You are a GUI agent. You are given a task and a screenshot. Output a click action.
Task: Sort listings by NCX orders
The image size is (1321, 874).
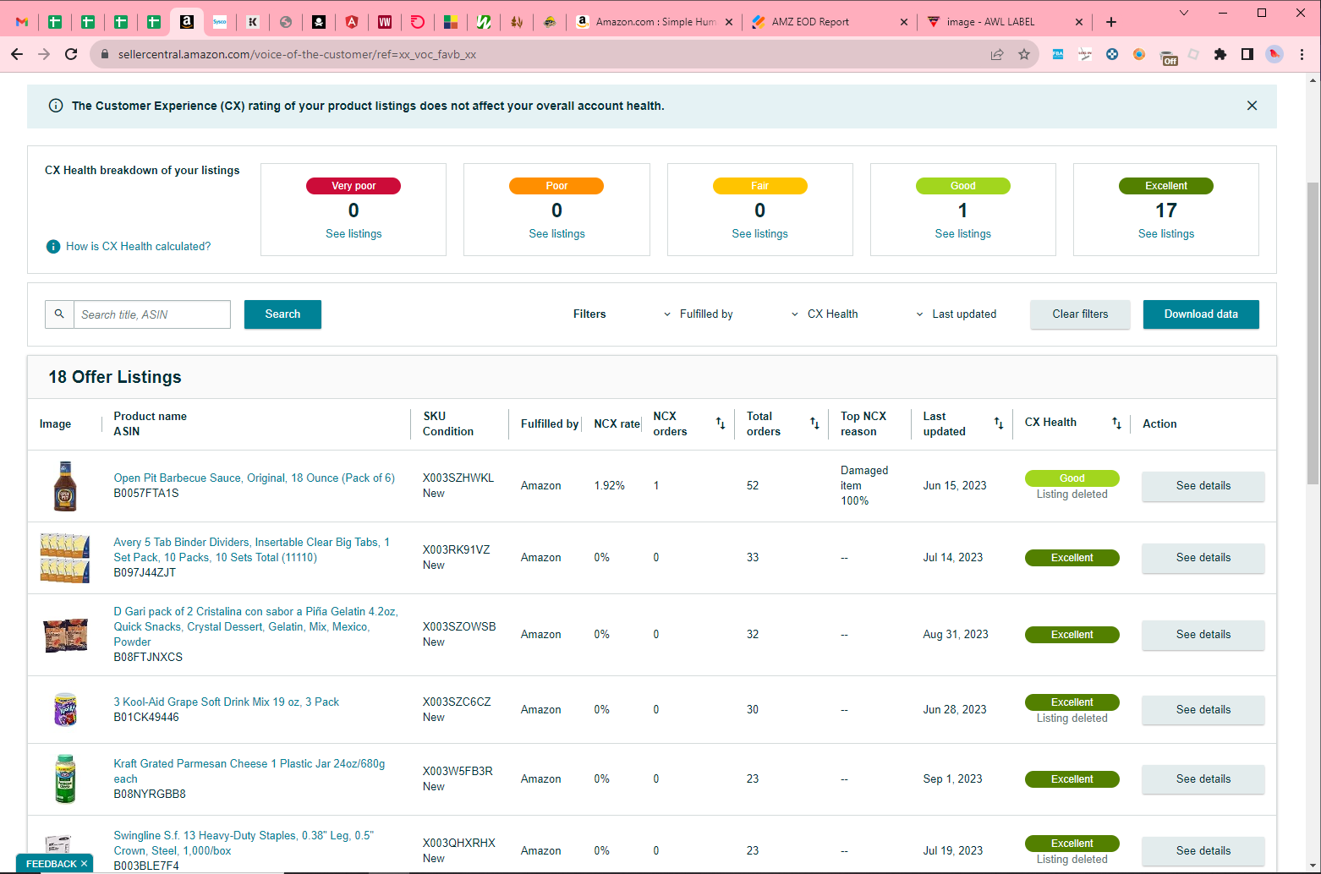pos(721,423)
